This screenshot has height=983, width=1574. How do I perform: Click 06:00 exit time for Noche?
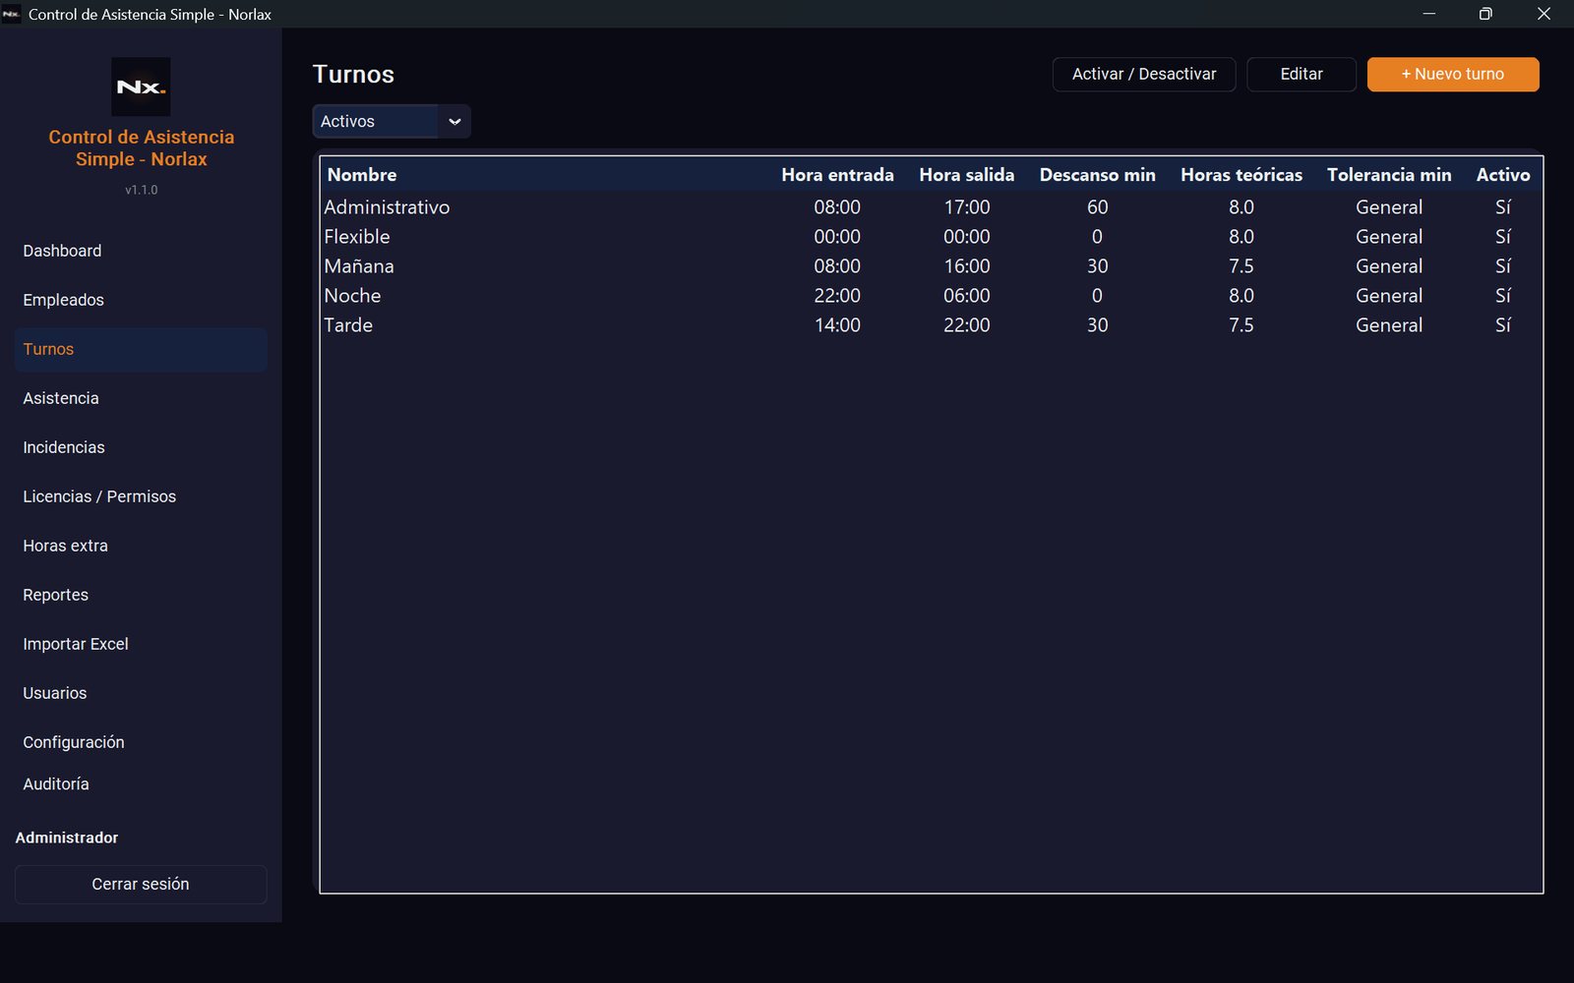click(967, 296)
